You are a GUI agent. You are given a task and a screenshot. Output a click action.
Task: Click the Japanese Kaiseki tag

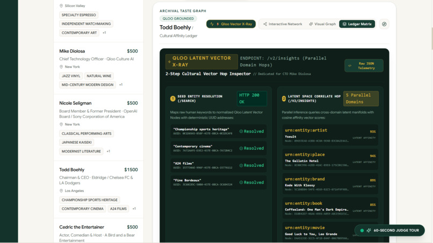pyautogui.click(x=76, y=142)
